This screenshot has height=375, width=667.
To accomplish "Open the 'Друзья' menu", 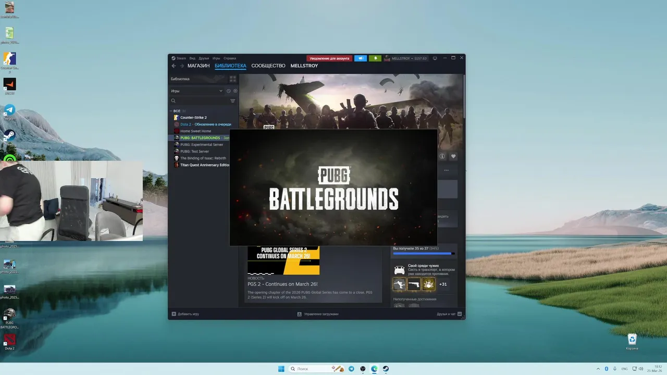I will pyautogui.click(x=204, y=58).
